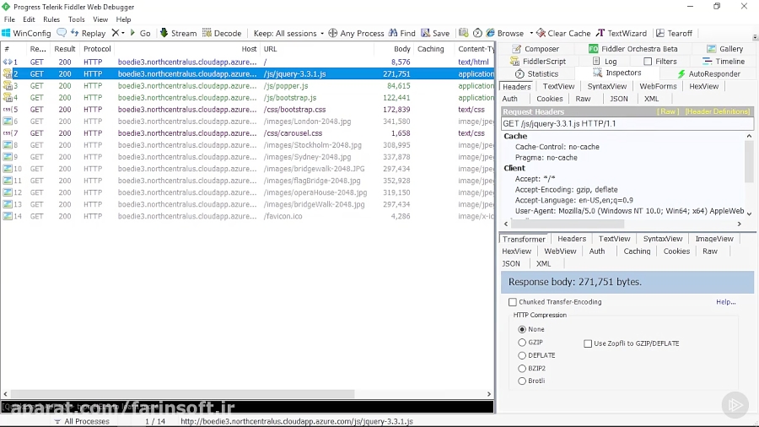The width and height of the screenshot is (759, 427).
Task: Open the File menu
Action: click(9, 19)
